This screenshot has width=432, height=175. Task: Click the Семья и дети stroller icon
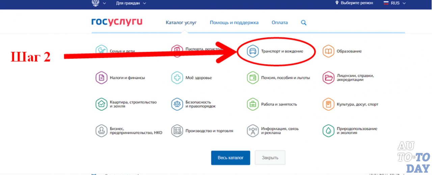101,51
